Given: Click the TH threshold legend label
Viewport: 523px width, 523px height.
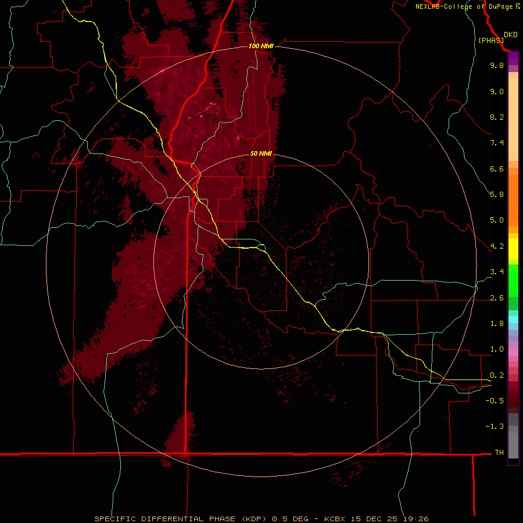Looking at the screenshot, I should [x=499, y=453].
